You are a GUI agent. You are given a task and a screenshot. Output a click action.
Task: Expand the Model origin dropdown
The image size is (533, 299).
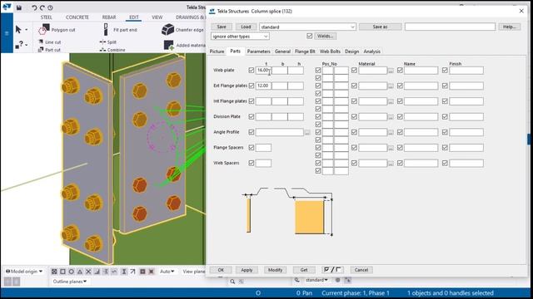pos(24,272)
